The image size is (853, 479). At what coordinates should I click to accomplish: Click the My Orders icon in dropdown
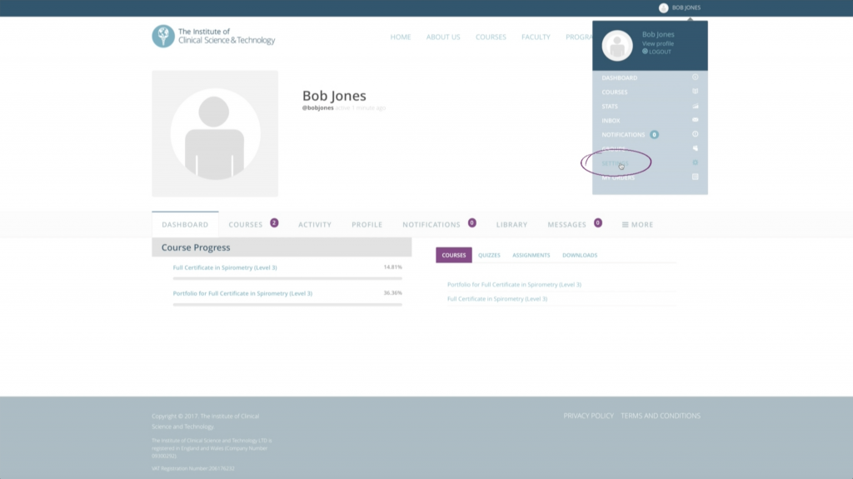pyautogui.click(x=696, y=177)
